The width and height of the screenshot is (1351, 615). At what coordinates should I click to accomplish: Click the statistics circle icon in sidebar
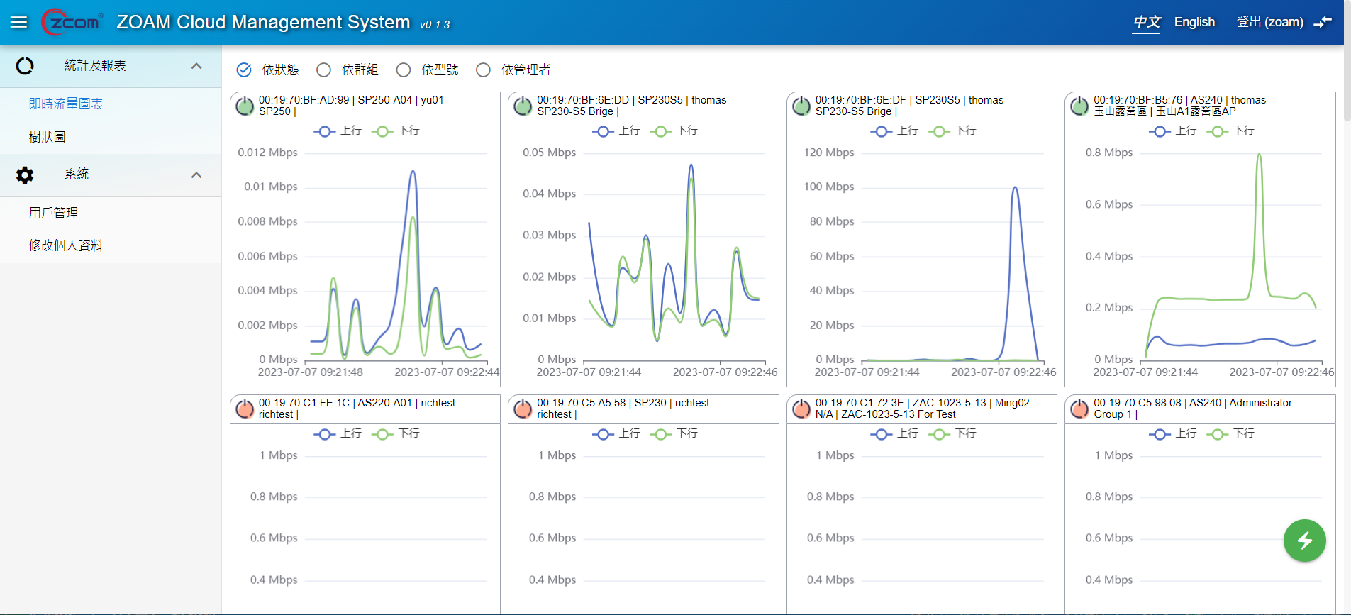click(x=25, y=66)
